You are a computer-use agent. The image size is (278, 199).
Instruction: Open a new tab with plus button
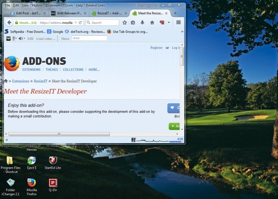coord(175,13)
